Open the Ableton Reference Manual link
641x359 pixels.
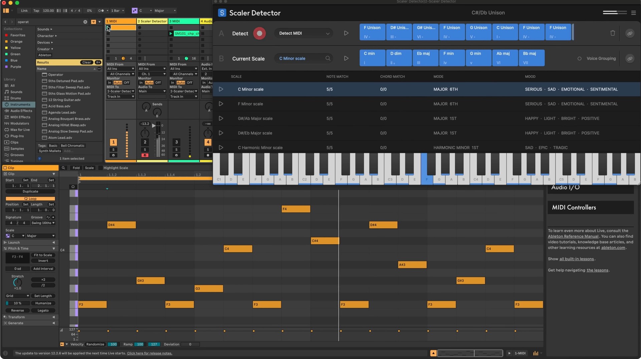[573, 236]
